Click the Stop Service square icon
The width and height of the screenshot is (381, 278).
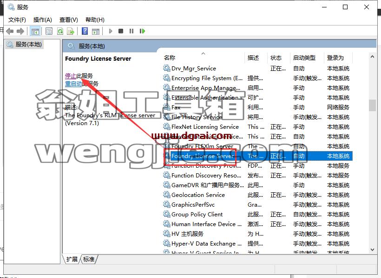click(120, 31)
